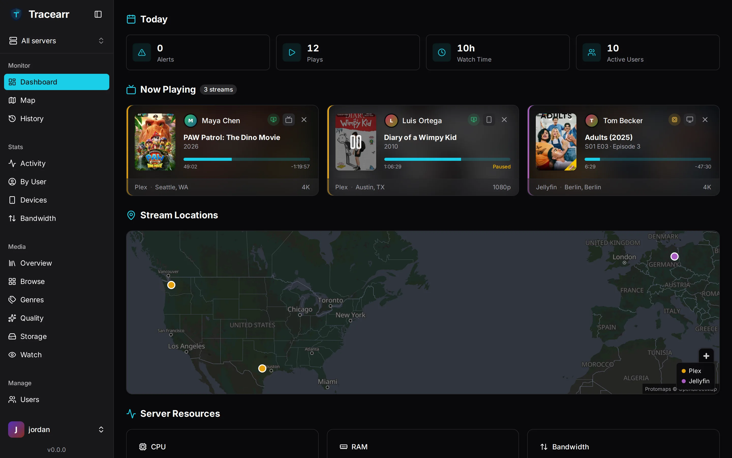Click the Users people icon under Manage
Viewport: 732px width, 458px height.
click(x=12, y=399)
